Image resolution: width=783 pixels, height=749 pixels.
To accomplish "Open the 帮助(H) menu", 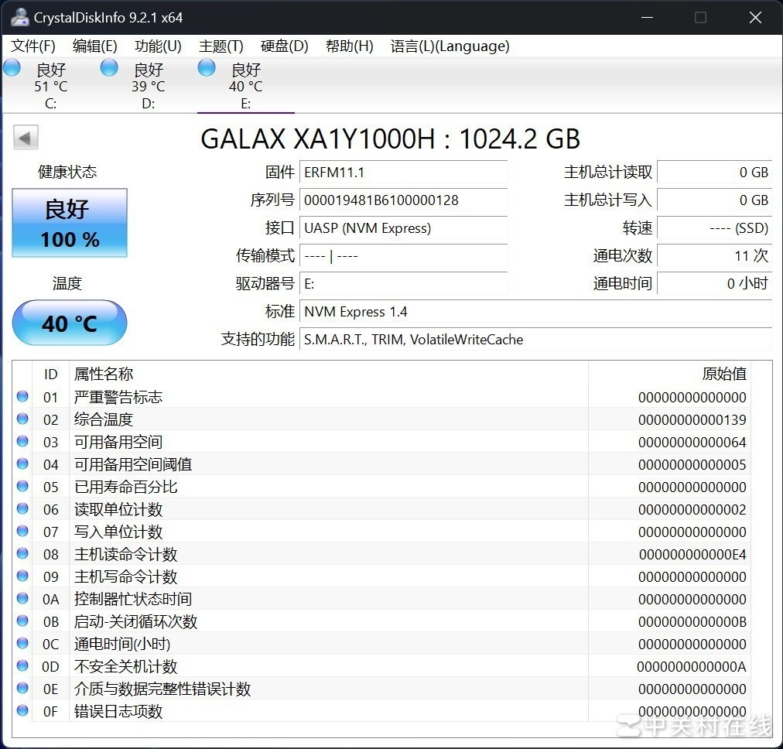I will pos(349,46).
